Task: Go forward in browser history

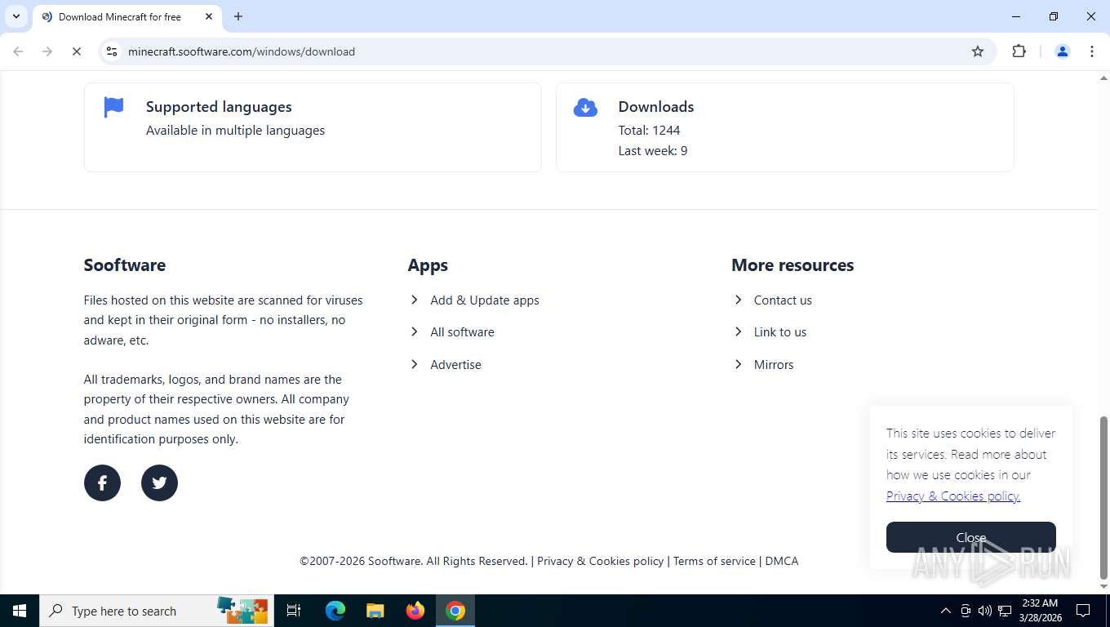Action: 47,51
